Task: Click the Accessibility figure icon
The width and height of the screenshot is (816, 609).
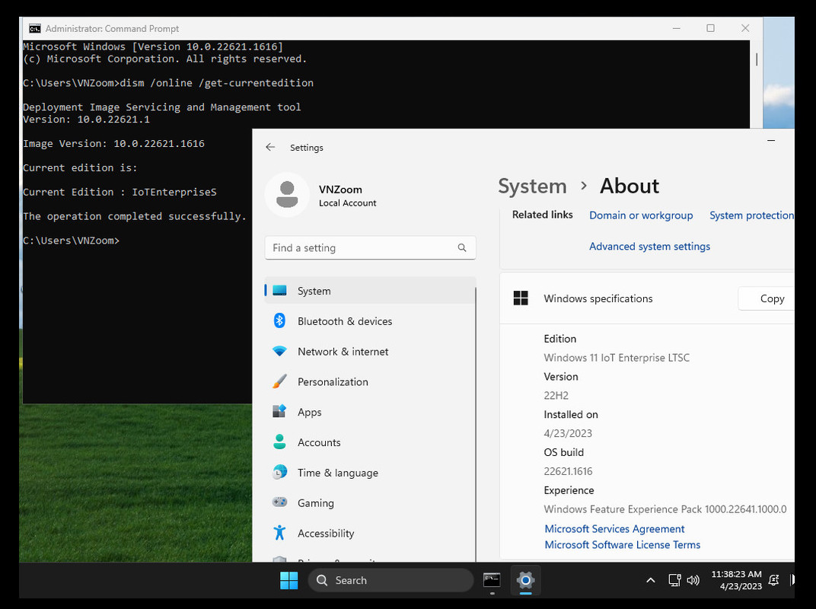Action: 279,532
